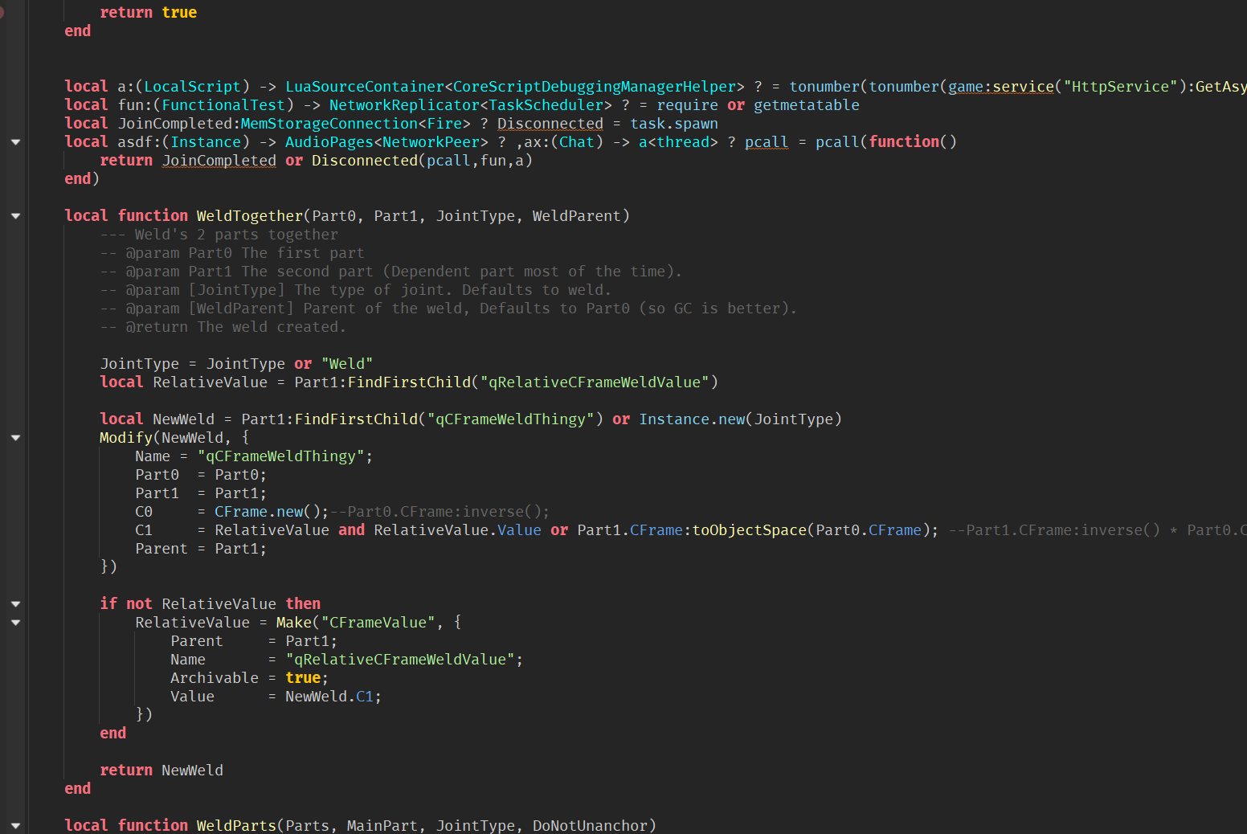Click the underlined 'game:service' call

tap(1001, 86)
